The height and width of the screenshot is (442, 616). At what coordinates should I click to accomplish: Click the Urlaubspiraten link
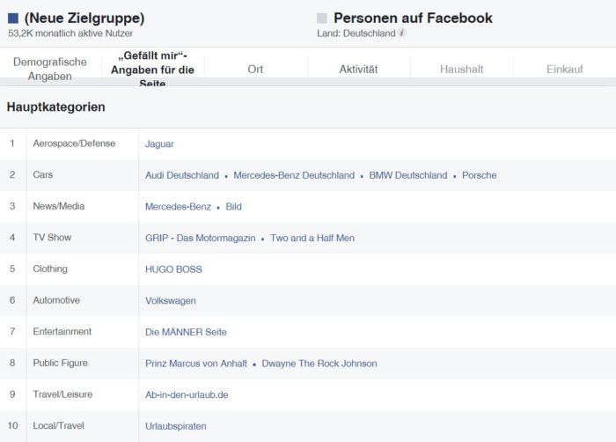176,426
